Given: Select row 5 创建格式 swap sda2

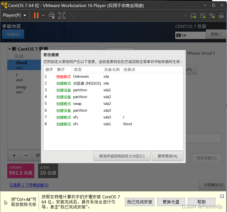Looking at the screenshot, I should [x=113, y=104].
